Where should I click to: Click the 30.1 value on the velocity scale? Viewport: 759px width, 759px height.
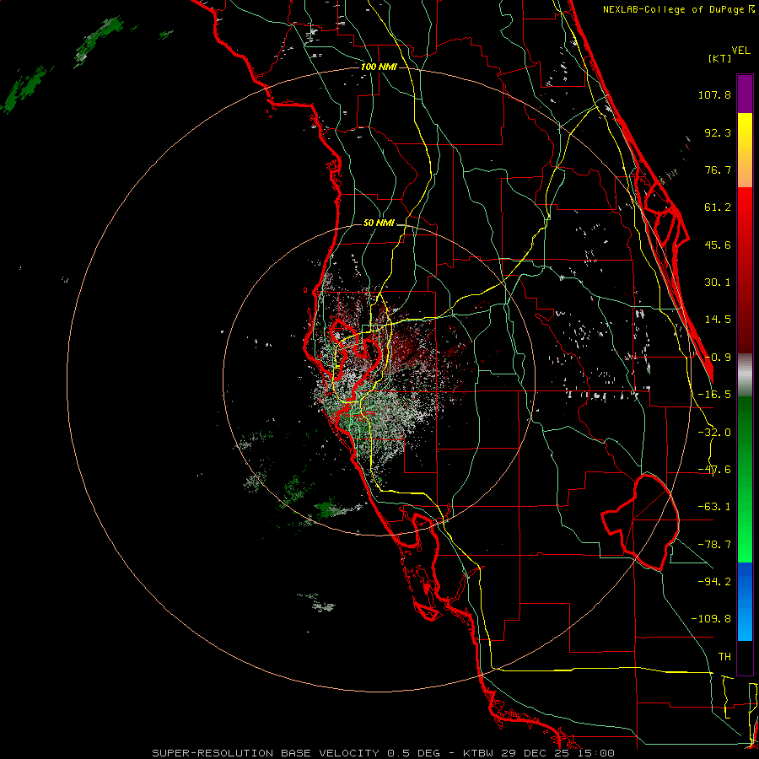pos(718,283)
